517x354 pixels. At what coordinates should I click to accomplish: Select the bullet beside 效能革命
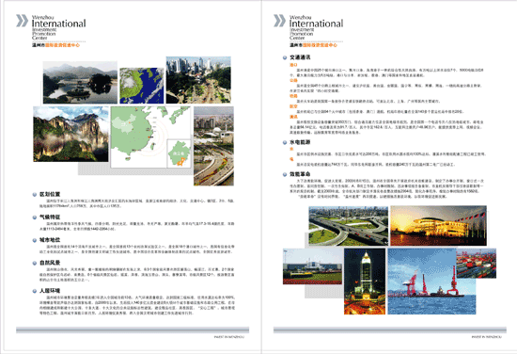[x=285, y=174]
